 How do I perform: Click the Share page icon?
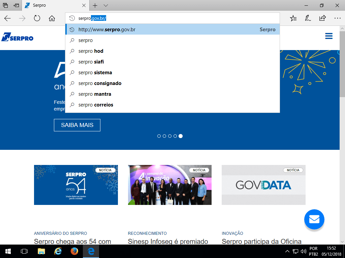coord(322,18)
